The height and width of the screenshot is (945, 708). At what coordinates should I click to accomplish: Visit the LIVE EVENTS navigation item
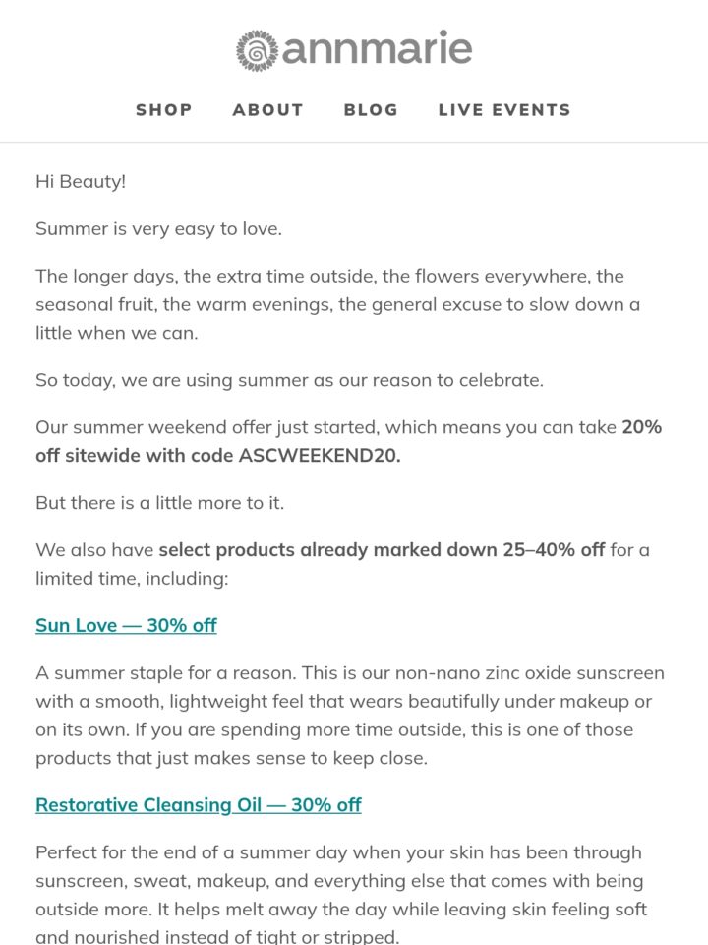pos(504,109)
